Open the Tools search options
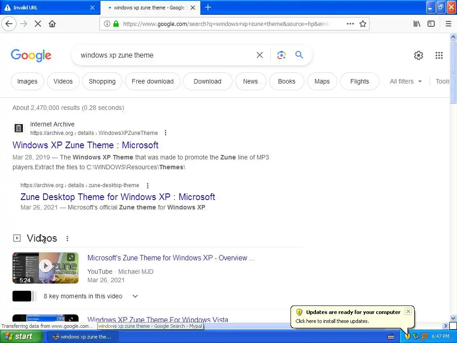 [x=442, y=81]
